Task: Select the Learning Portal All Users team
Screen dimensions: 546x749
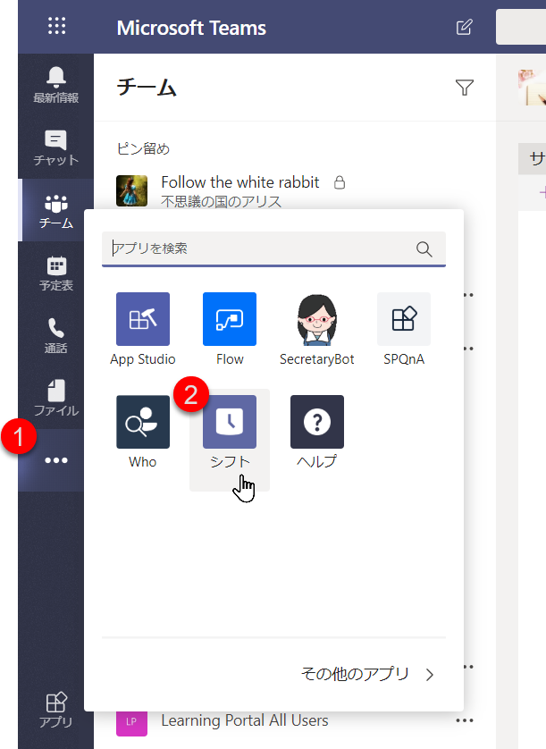Action: point(245,720)
